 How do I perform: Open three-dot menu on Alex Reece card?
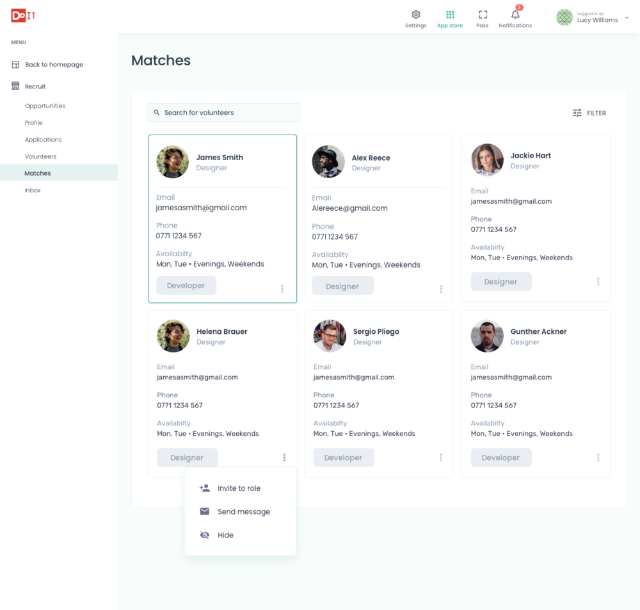point(441,289)
